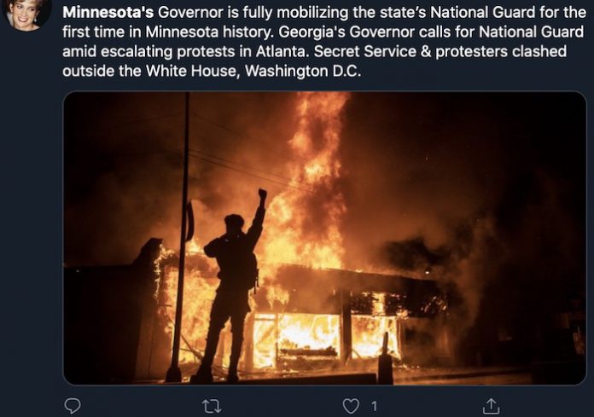View the like count number 1
594x417 pixels.
click(374, 407)
